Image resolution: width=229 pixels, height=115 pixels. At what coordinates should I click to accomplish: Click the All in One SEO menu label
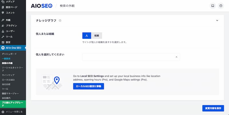coord(13,48)
